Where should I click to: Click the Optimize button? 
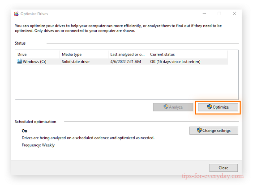click(x=218, y=107)
